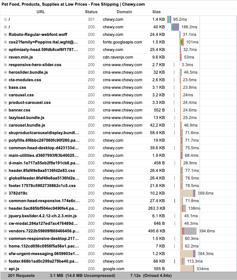The height and width of the screenshot is (280, 237).
Task: Expand the carousel.css request row
Action: tap(5, 95)
